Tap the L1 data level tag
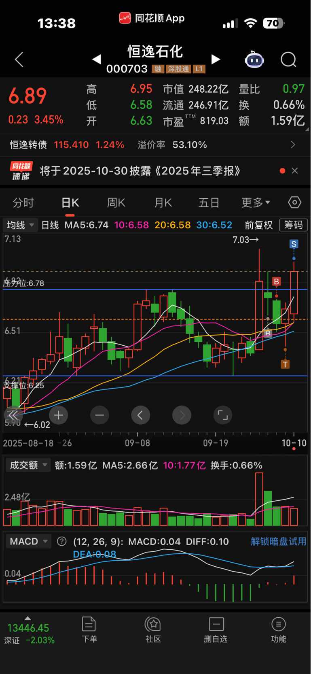The image size is (311, 674). 199,69
